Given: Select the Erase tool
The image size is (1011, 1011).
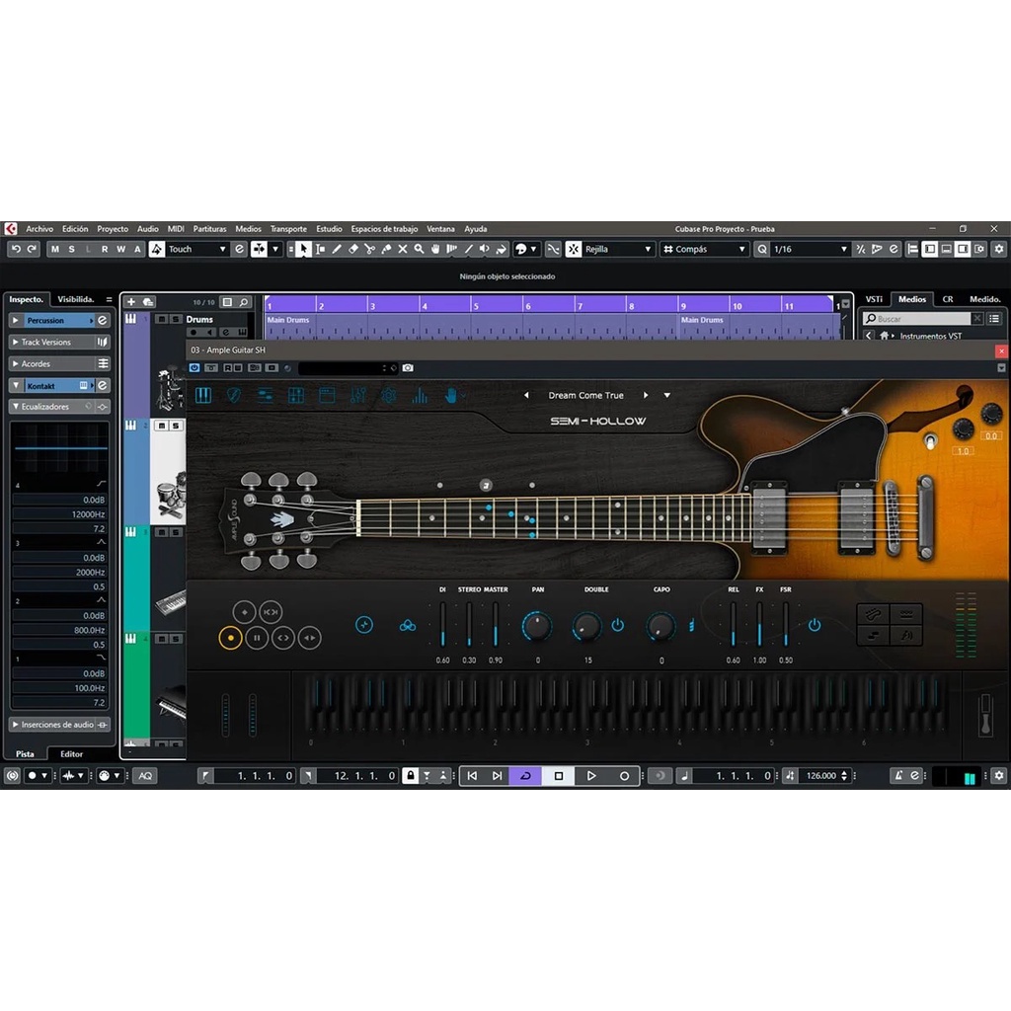Looking at the screenshot, I should 353,249.
